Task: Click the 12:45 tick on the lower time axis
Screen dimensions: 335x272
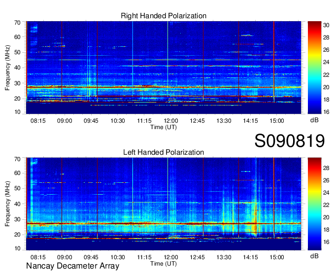Action: pyautogui.click(x=197, y=257)
